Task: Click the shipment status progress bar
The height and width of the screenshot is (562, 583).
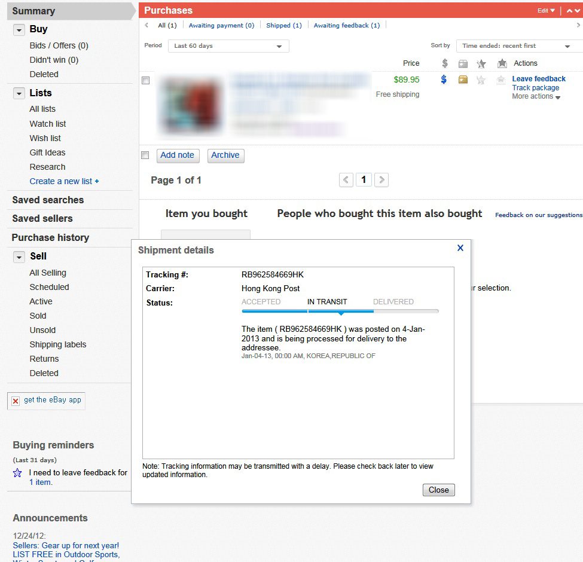Action: pos(340,311)
